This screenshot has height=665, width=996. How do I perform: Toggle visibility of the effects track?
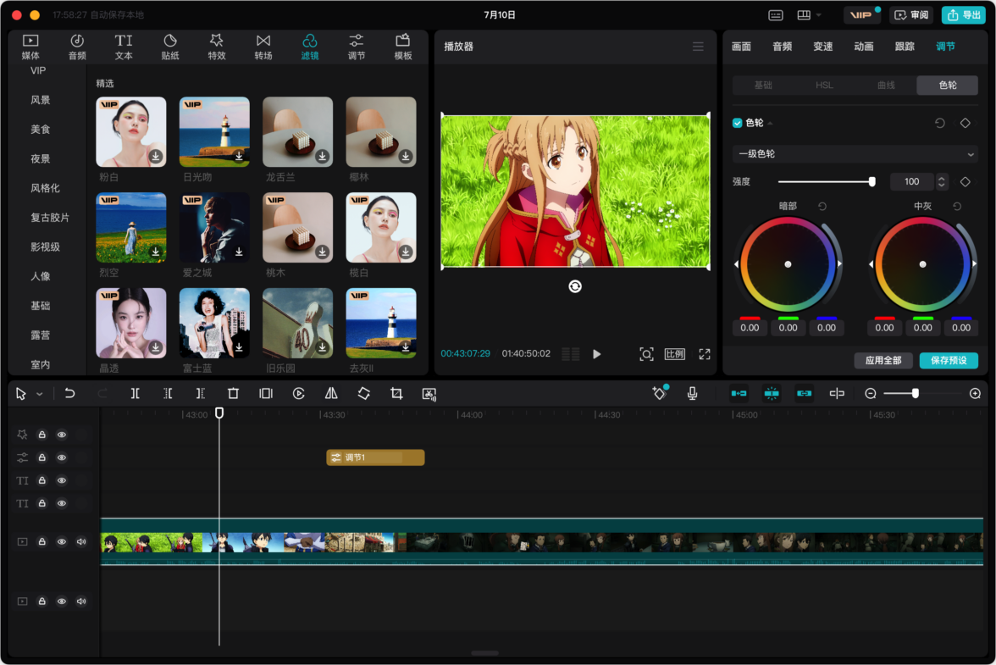62,435
